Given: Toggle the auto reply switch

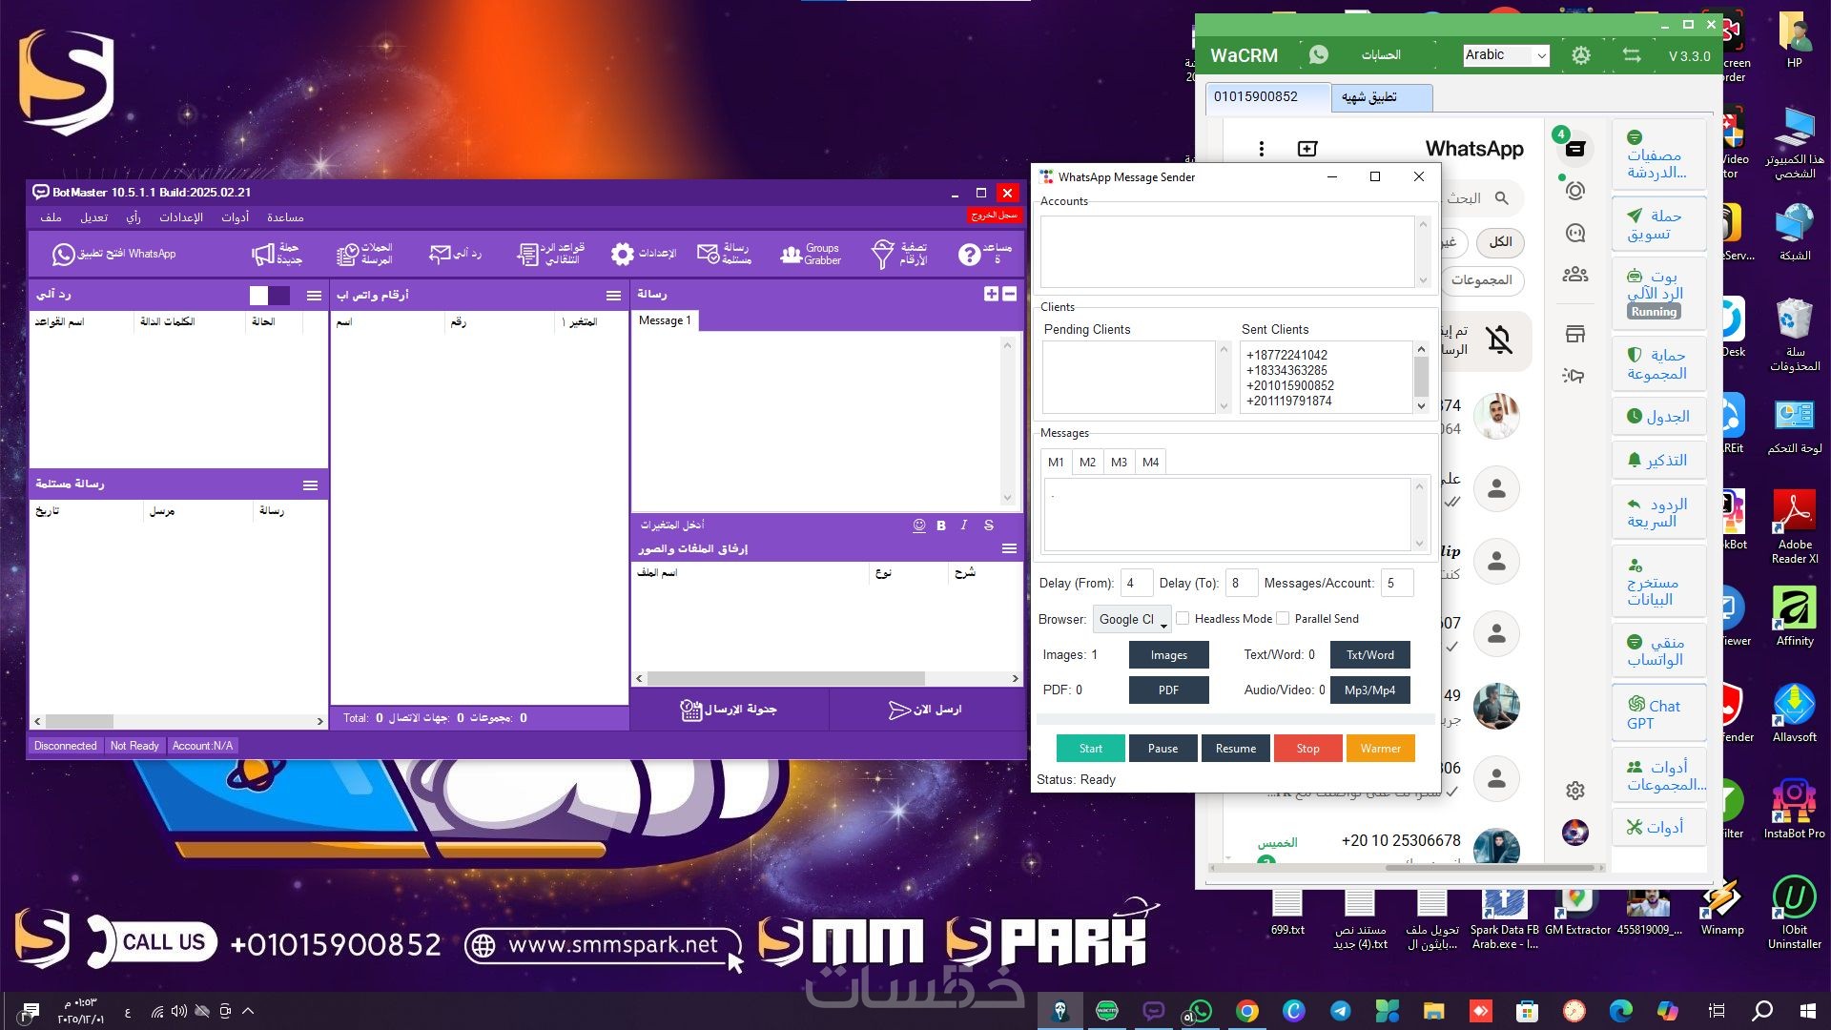Looking at the screenshot, I should [269, 296].
